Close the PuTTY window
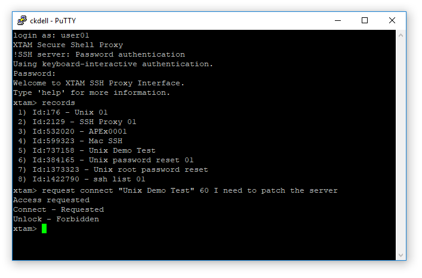This screenshot has width=422, height=278. [392, 20]
